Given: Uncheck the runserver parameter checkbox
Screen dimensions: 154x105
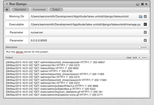Looking at the screenshot, I should point(145,32).
